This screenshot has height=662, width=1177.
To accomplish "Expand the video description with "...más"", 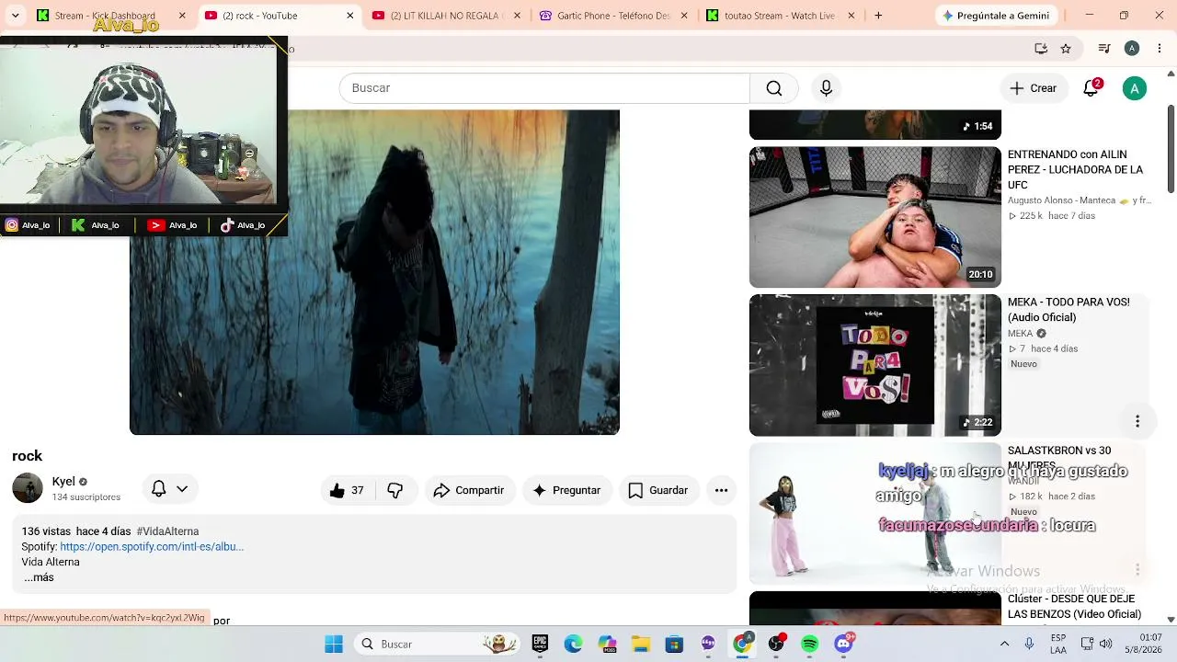I will (39, 577).
